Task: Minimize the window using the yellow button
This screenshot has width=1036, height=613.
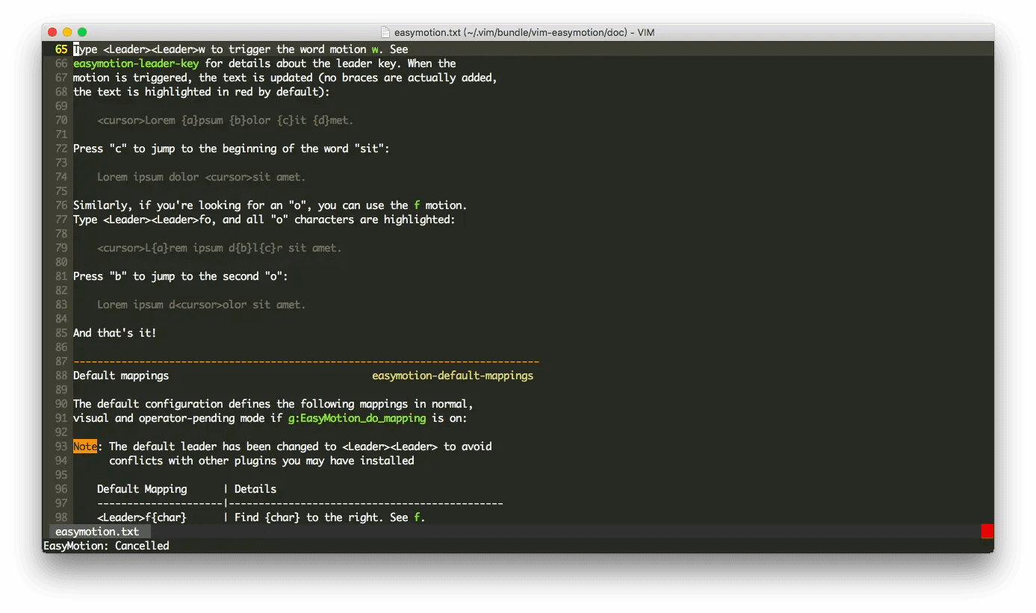Action: point(67,32)
